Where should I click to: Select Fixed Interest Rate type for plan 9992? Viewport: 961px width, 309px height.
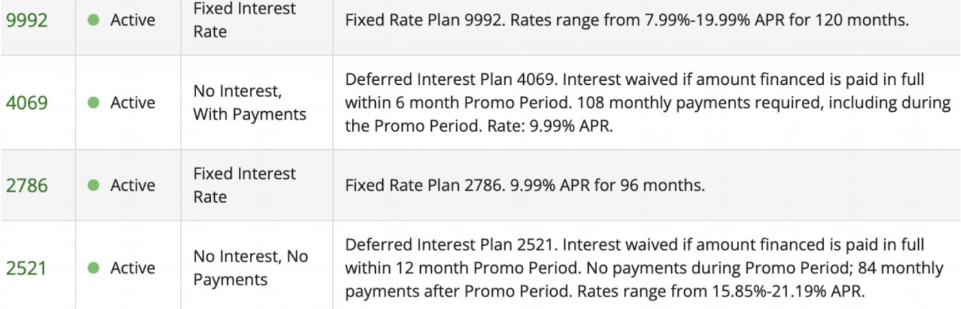(x=245, y=20)
